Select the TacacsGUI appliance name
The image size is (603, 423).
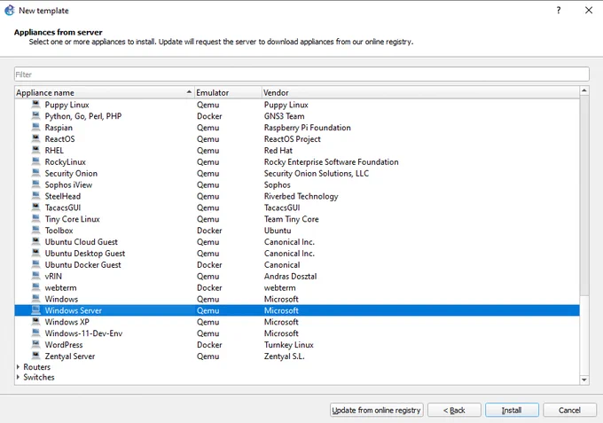click(63, 208)
